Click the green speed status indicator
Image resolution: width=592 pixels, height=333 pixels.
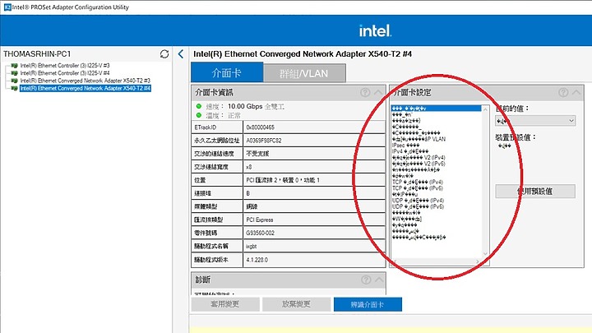(x=199, y=106)
